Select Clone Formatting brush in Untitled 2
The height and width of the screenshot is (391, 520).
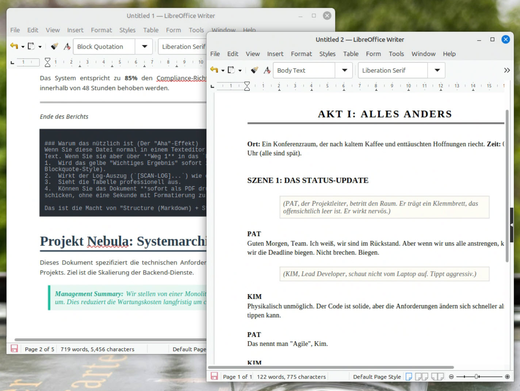tap(255, 70)
